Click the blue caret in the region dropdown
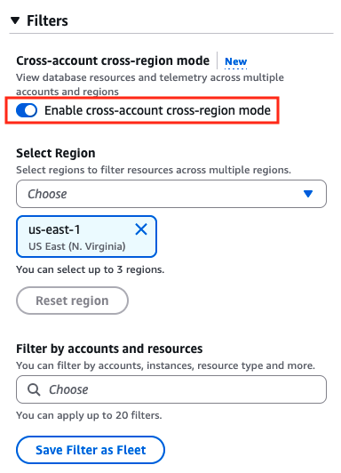The image size is (341, 473). click(308, 194)
